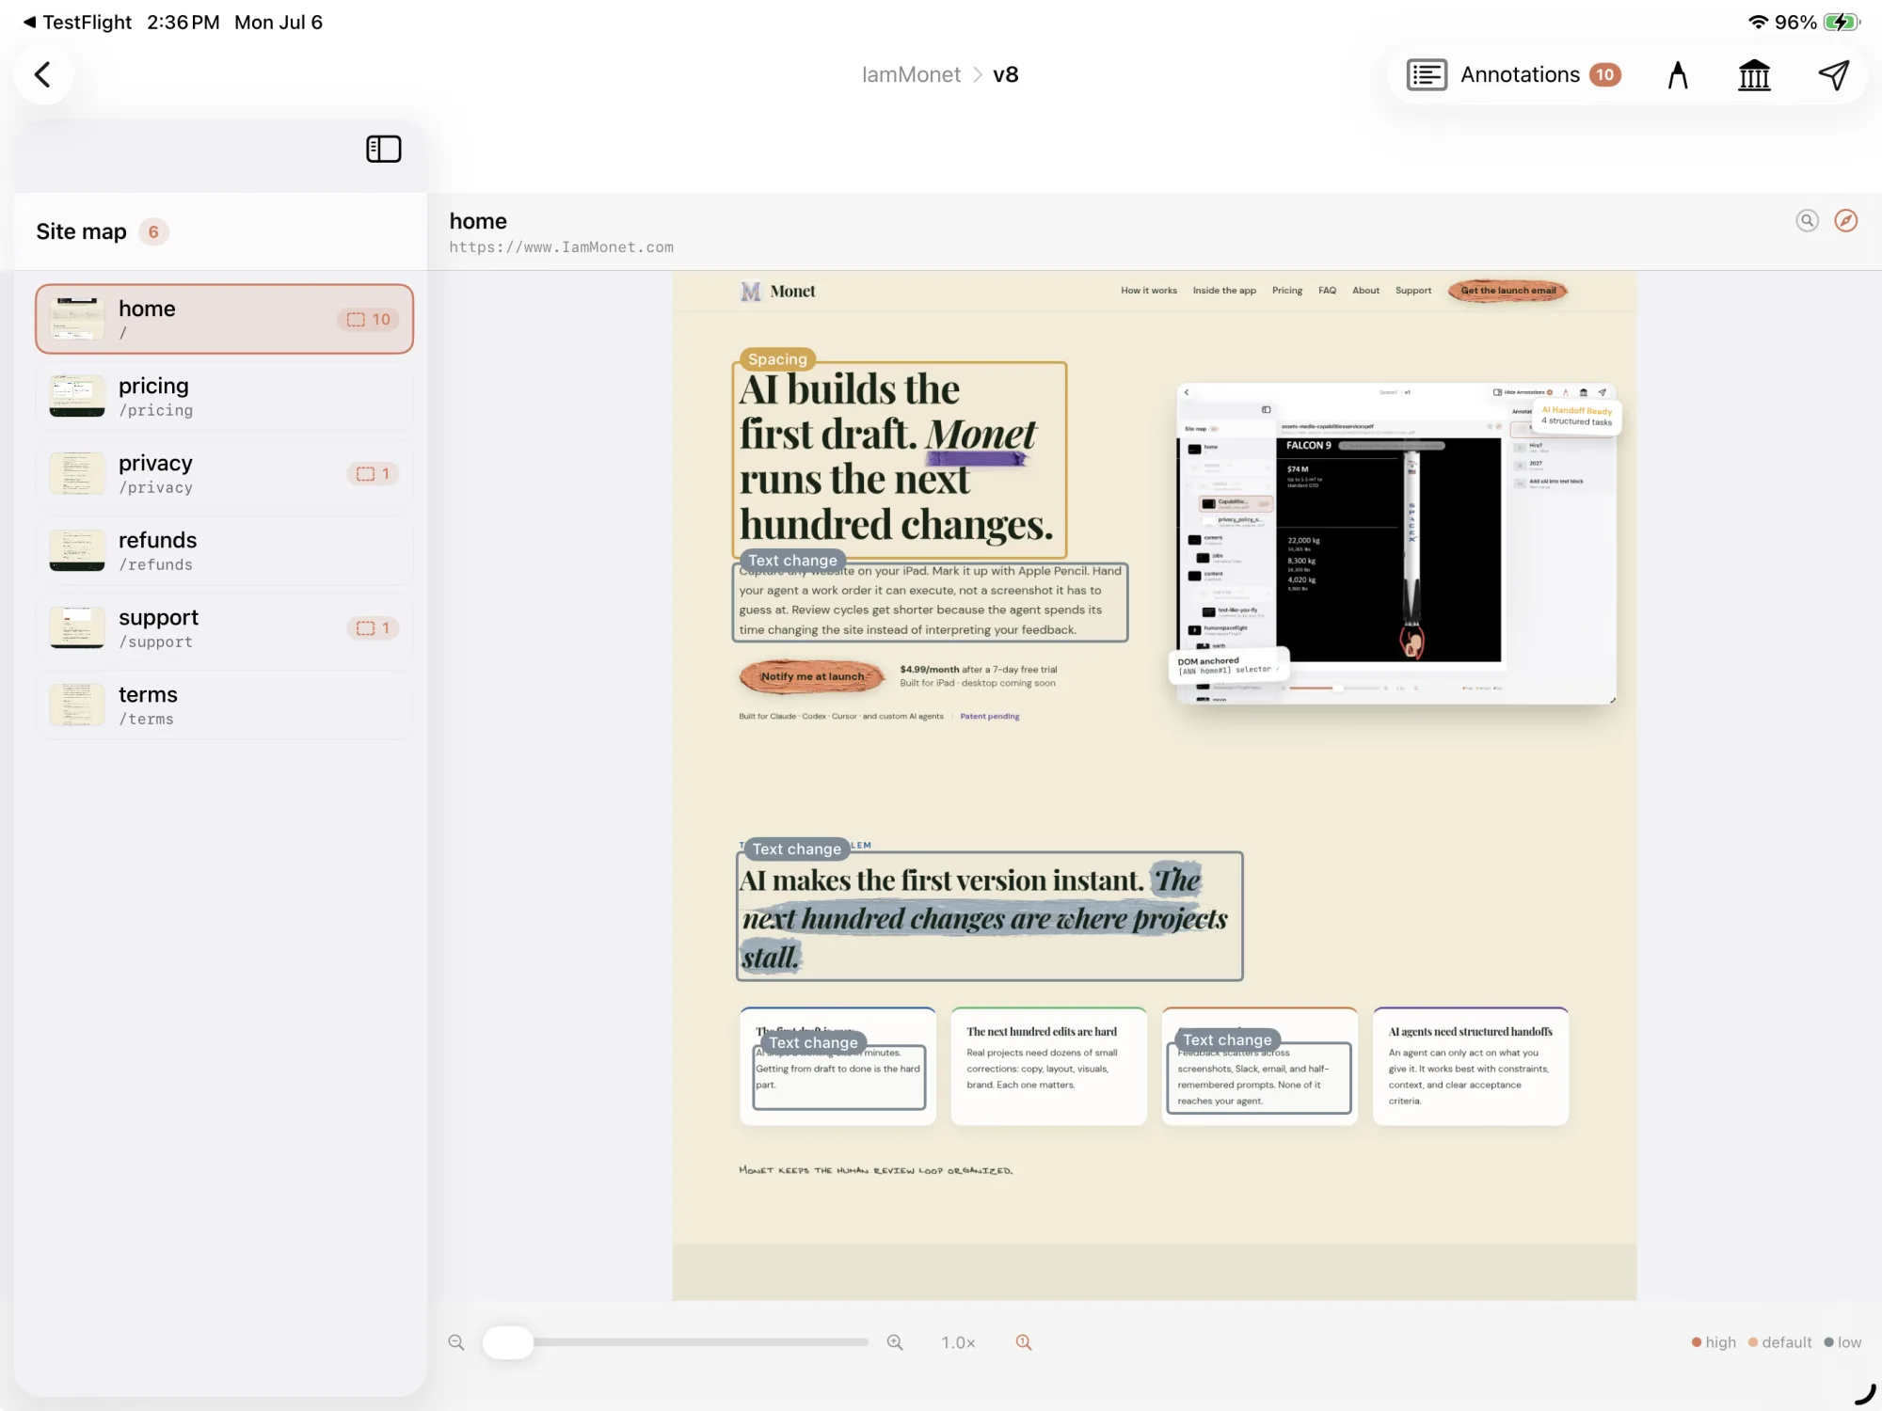Click the URL https://www.IamMonet.com
This screenshot has width=1882, height=1411.
pyautogui.click(x=561, y=247)
